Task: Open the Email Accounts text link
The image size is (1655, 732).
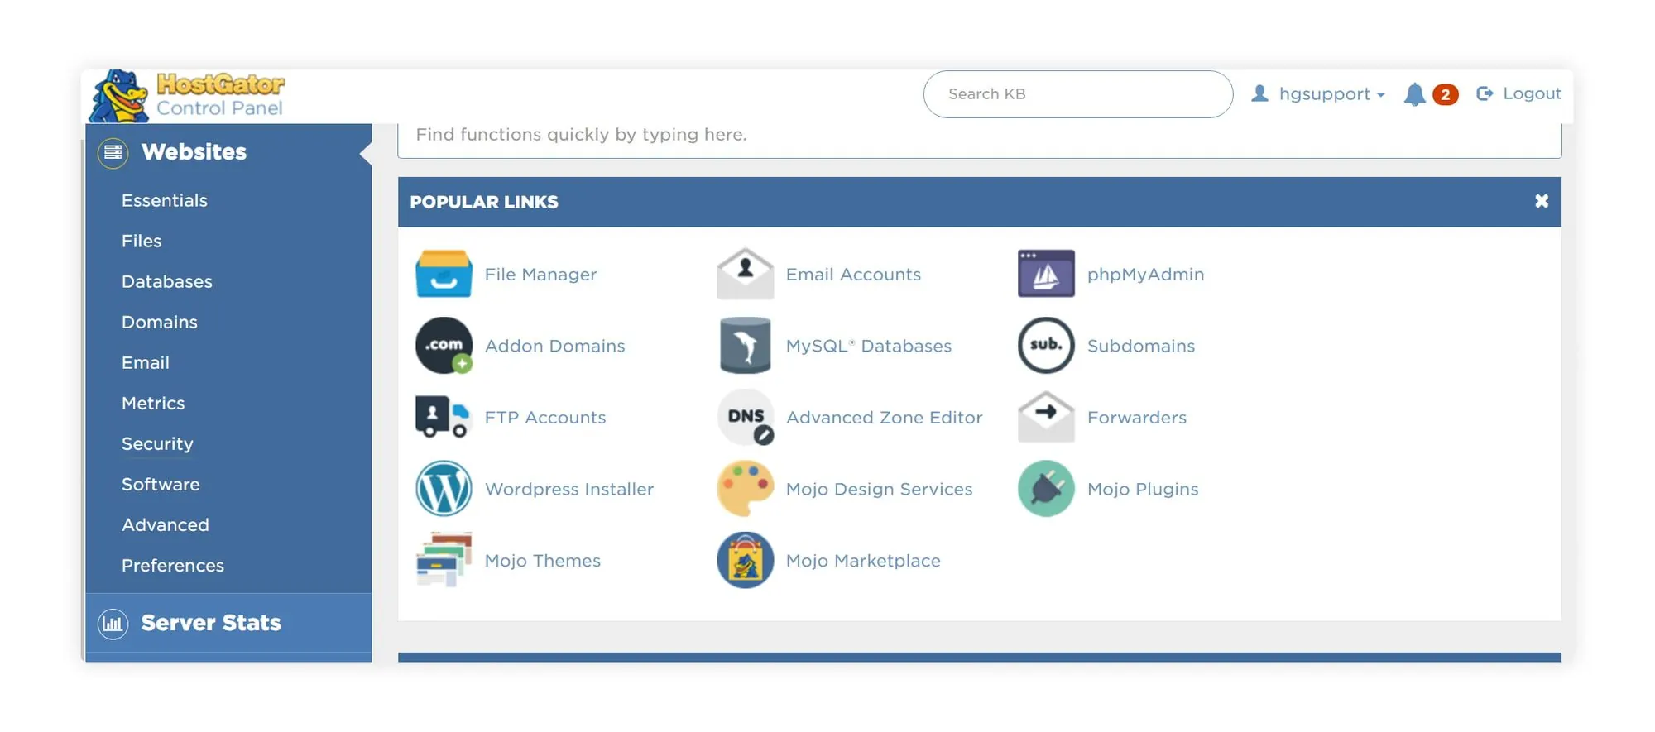Action: [853, 275]
